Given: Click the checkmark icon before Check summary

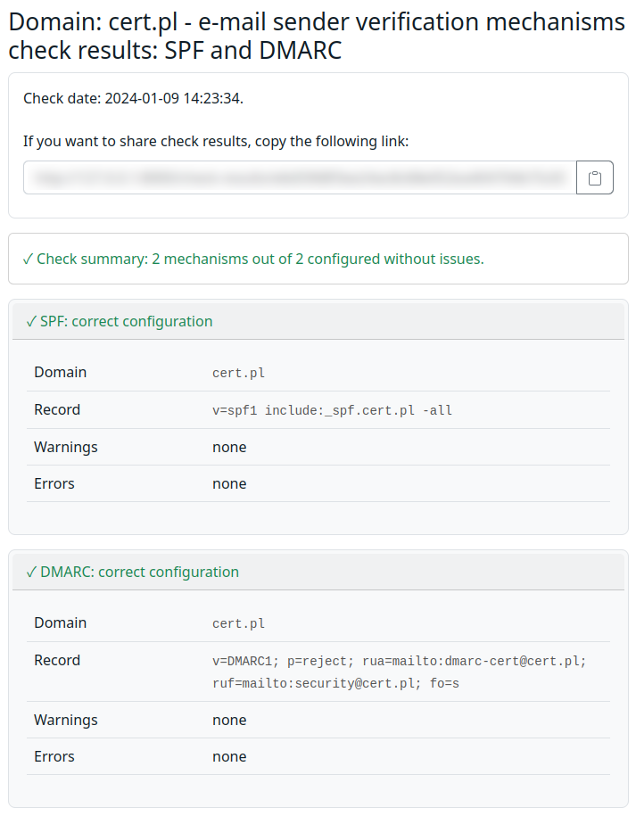Looking at the screenshot, I should coord(29,259).
